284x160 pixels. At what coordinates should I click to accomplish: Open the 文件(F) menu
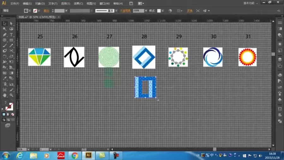pos(15,3)
